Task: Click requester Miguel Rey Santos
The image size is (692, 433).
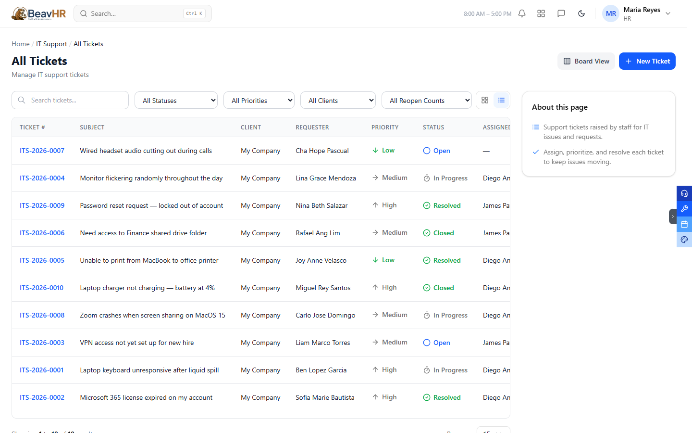Action: (323, 288)
